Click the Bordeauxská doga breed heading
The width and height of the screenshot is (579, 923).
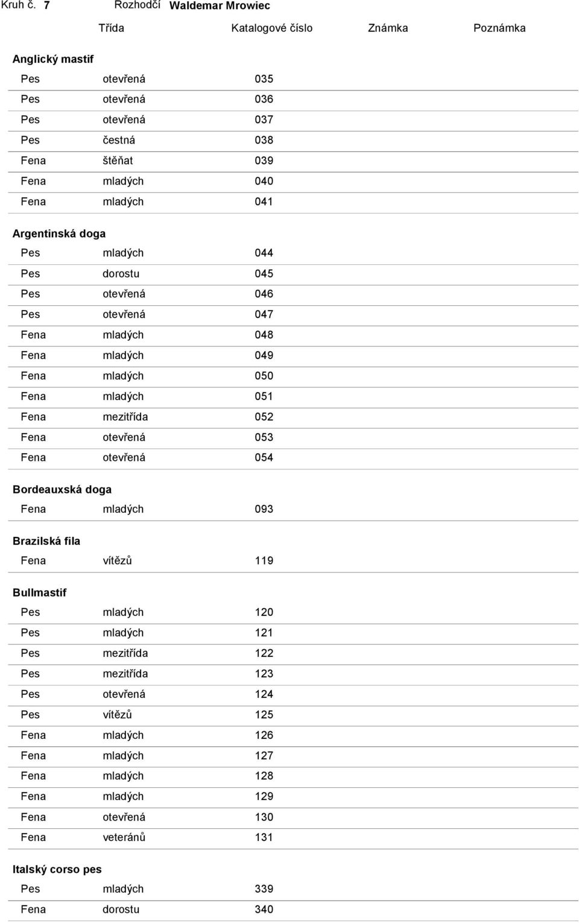pos(62,489)
